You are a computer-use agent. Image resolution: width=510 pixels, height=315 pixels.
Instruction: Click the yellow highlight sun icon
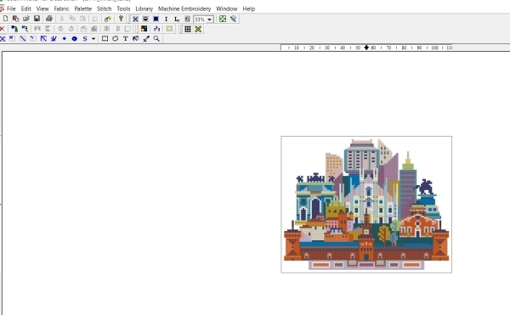coord(169,29)
